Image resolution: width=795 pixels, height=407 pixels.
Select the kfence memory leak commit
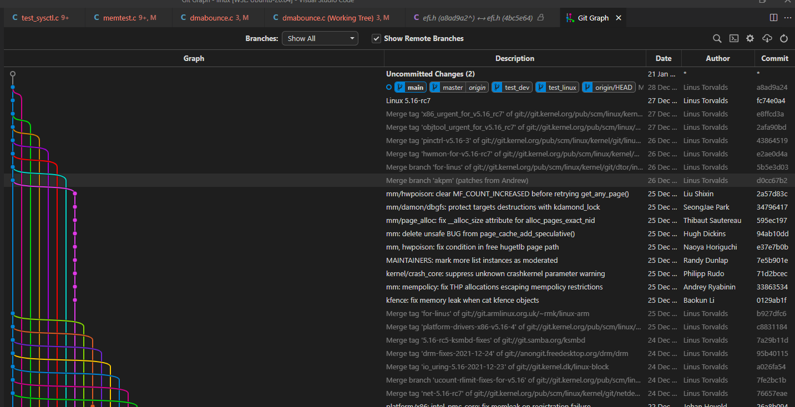(399, 301)
